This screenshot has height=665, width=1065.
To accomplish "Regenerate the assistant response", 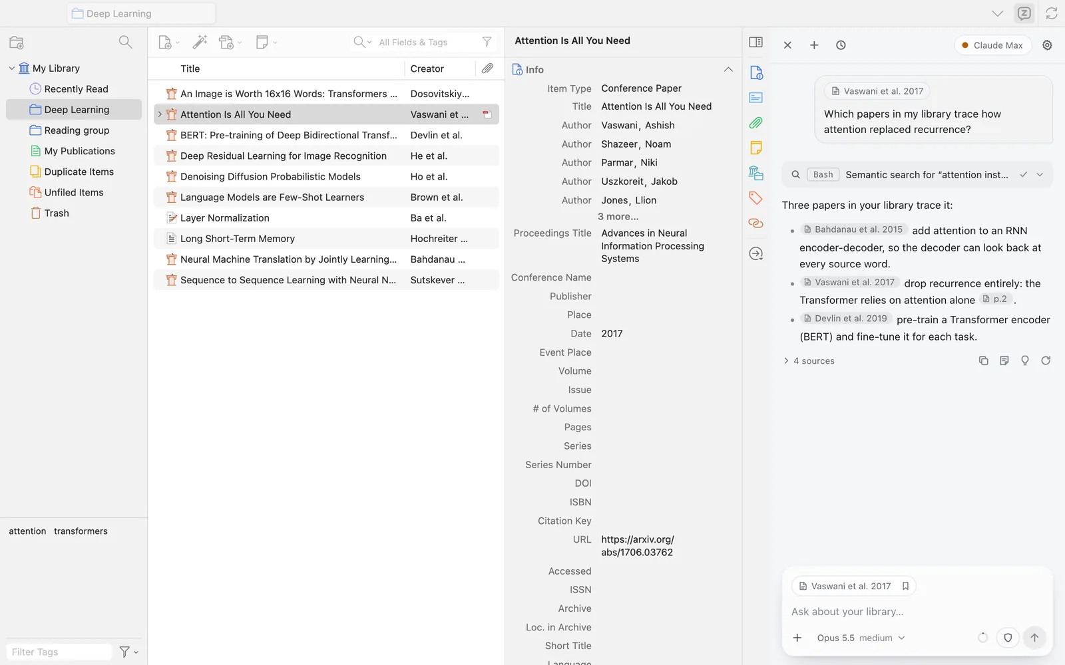I will tap(1046, 360).
